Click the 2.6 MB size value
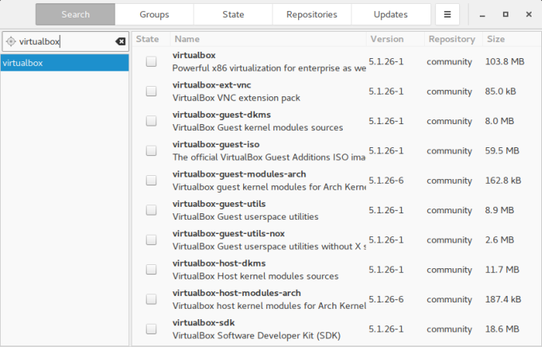 coord(500,240)
